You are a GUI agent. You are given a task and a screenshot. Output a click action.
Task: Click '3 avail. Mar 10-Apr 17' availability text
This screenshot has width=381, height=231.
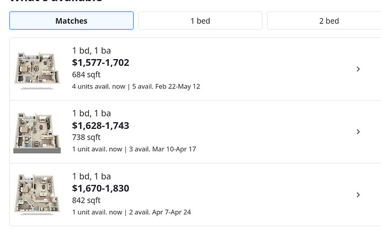click(162, 149)
